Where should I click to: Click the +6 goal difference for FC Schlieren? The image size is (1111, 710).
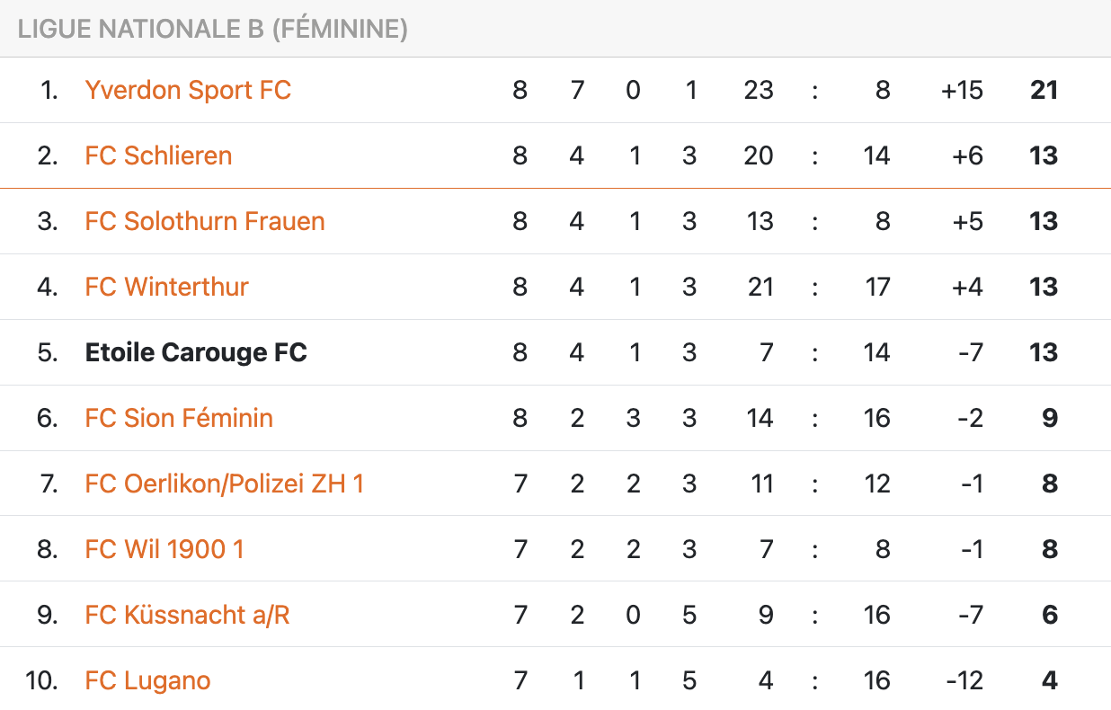tap(967, 155)
